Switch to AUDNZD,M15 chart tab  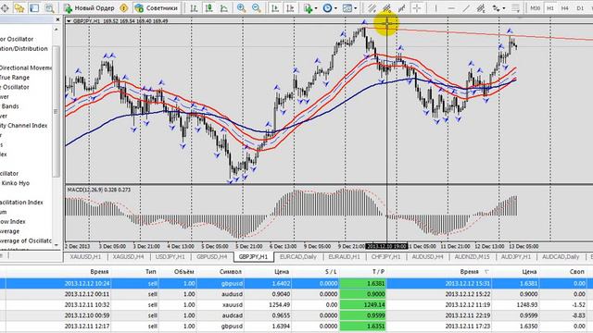pos(472,257)
